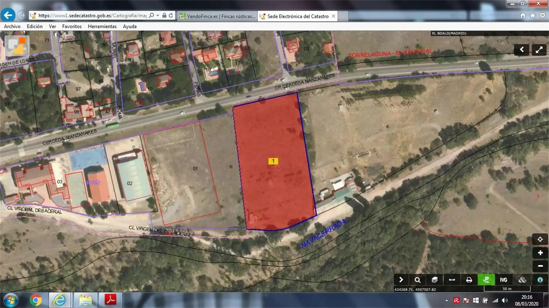Click building label 02 on the map
The image size is (549, 308).
click(130, 183)
